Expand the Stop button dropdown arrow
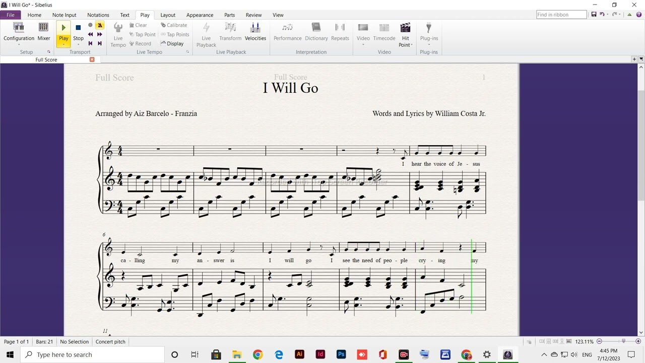 point(78,44)
